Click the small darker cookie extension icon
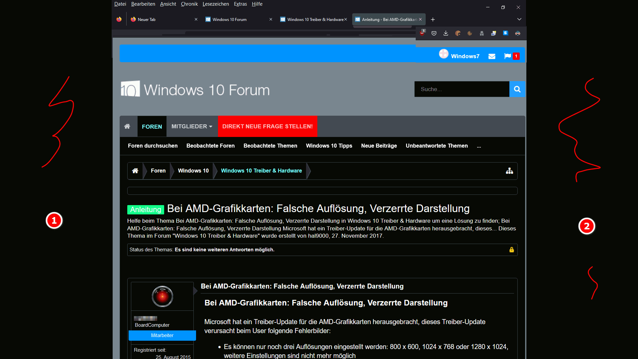 [x=470, y=33]
